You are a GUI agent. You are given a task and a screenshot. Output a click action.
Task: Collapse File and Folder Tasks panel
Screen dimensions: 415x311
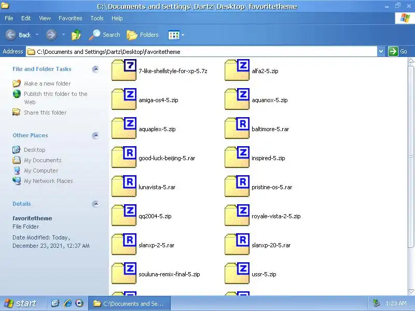[x=95, y=69]
